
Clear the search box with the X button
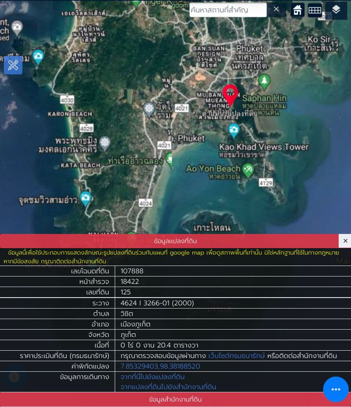[x=276, y=9]
